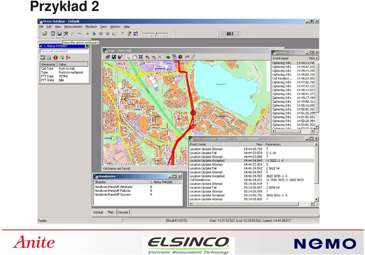Screen dimensions: 365x255
Task: Open the Measurement menu
Action: 73,27
